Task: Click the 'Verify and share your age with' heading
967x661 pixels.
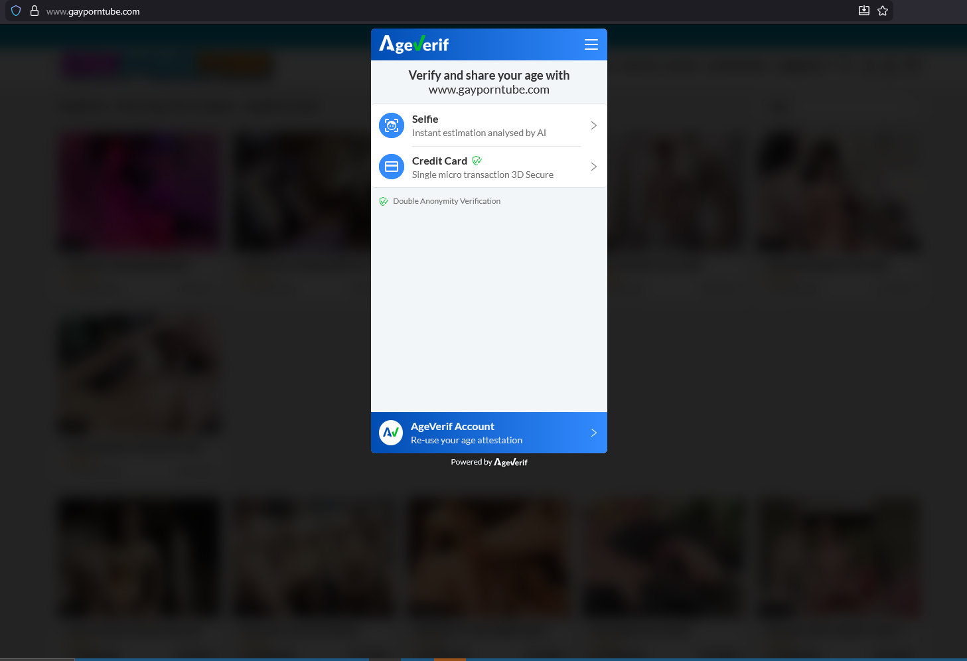Action: click(x=489, y=75)
